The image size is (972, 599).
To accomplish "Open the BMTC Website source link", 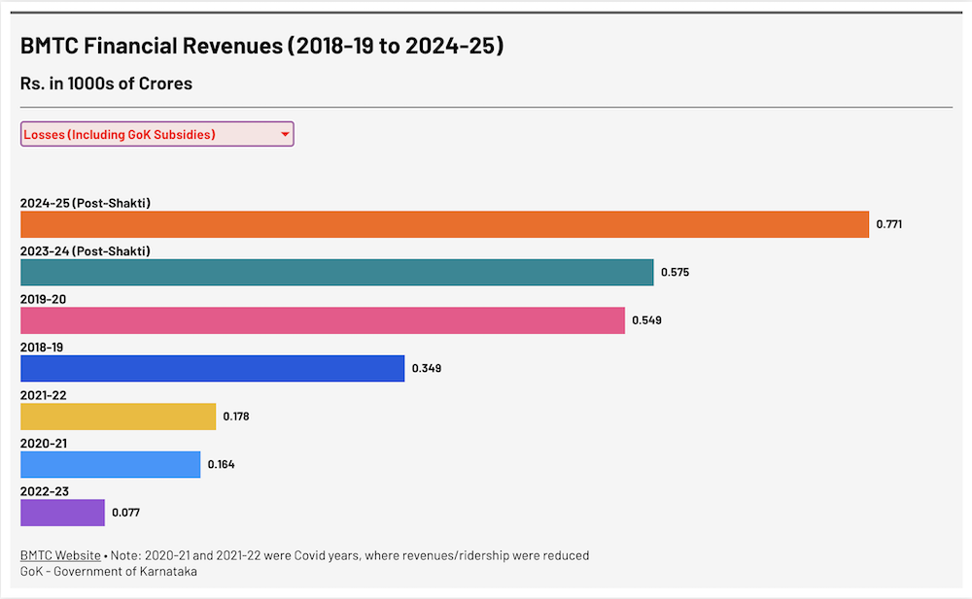I will 60,555.
